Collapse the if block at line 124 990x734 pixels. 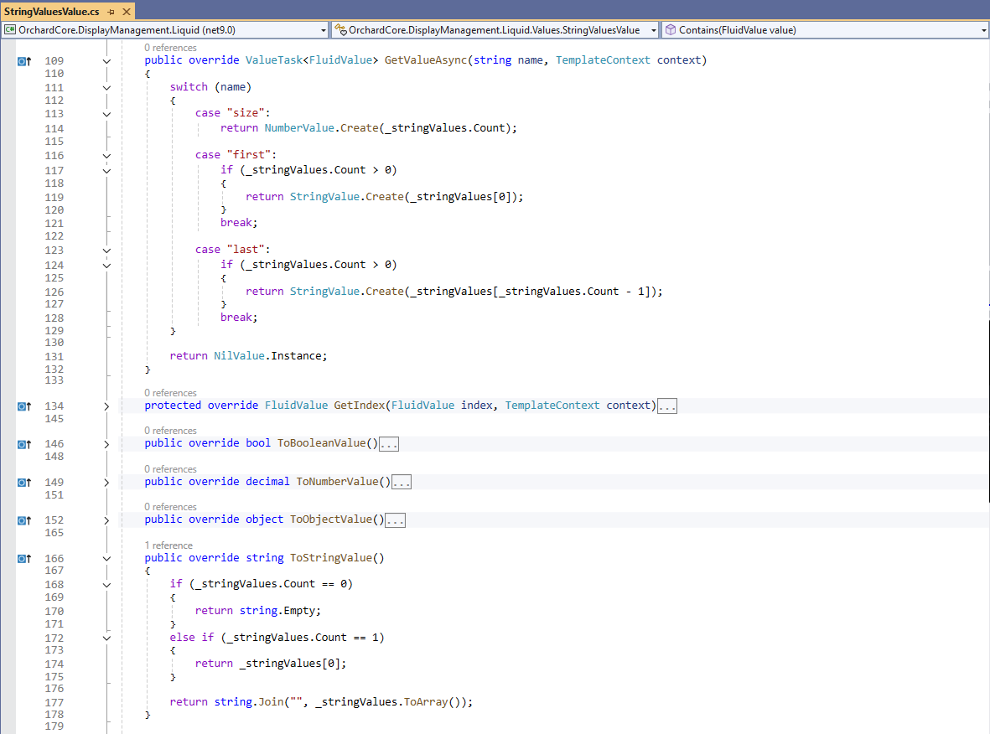tap(106, 266)
